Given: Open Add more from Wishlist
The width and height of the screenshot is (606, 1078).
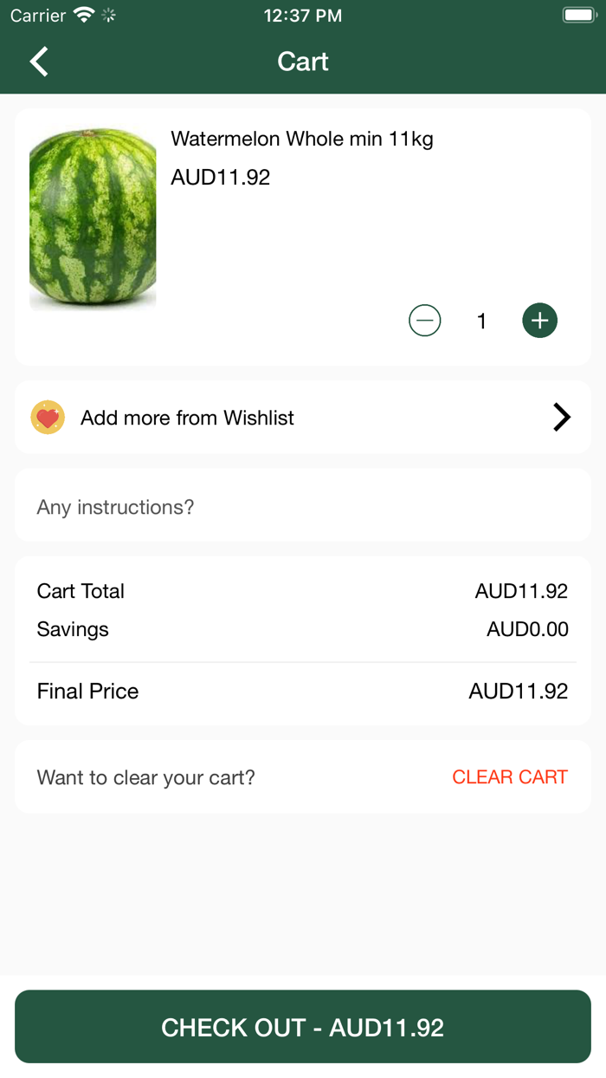Looking at the screenshot, I should pos(187,418).
